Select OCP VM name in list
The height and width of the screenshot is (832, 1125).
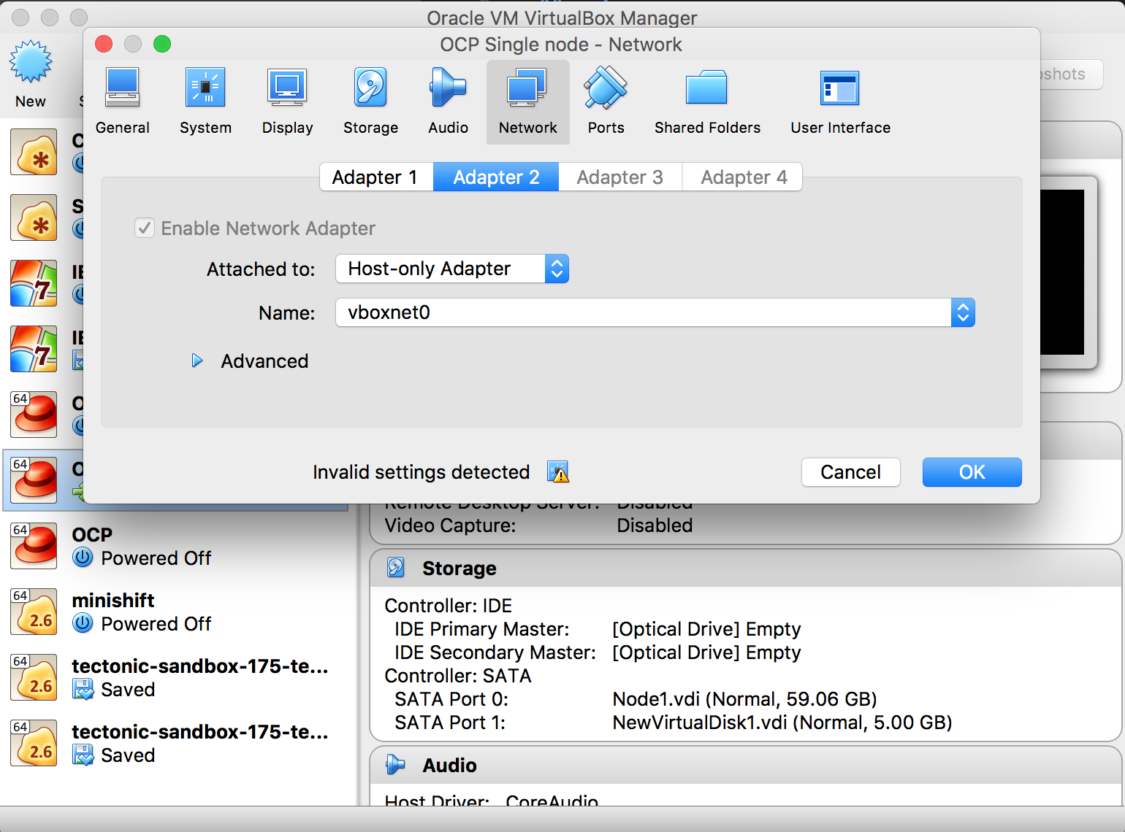[x=92, y=535]
